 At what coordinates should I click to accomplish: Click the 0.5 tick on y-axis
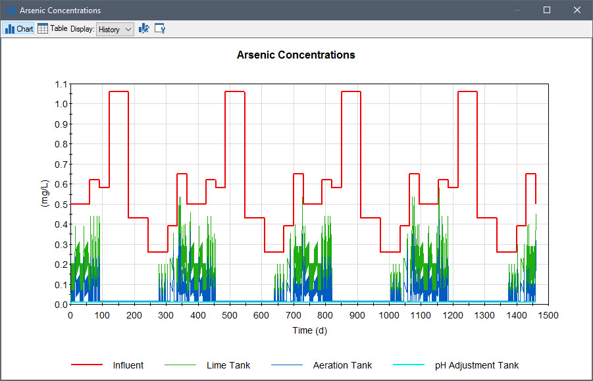click(61, 205)
